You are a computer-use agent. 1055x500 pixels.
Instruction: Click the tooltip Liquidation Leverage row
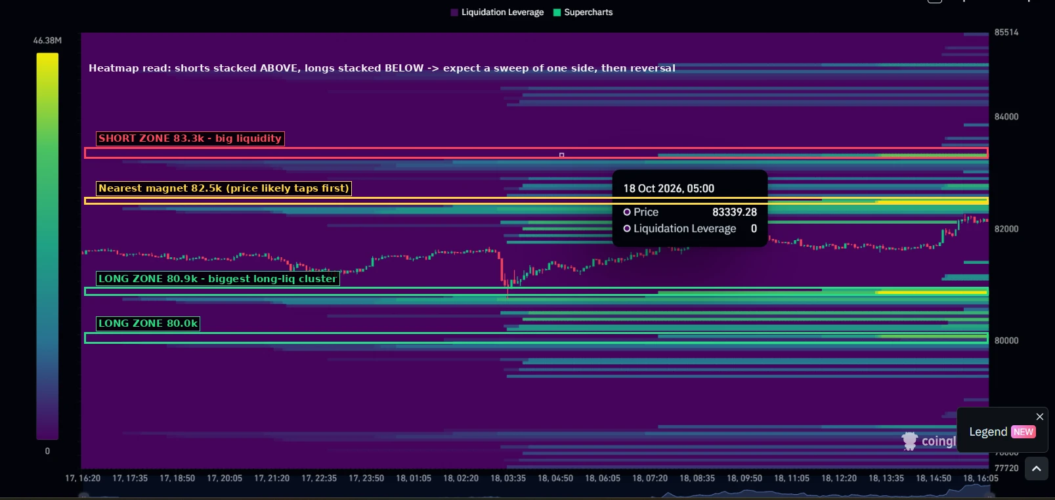690,228
